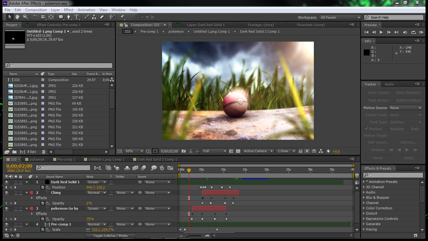Switch to the pokemon timeline tab
This screenshot has width=428, height=241.
coord(37,159)
